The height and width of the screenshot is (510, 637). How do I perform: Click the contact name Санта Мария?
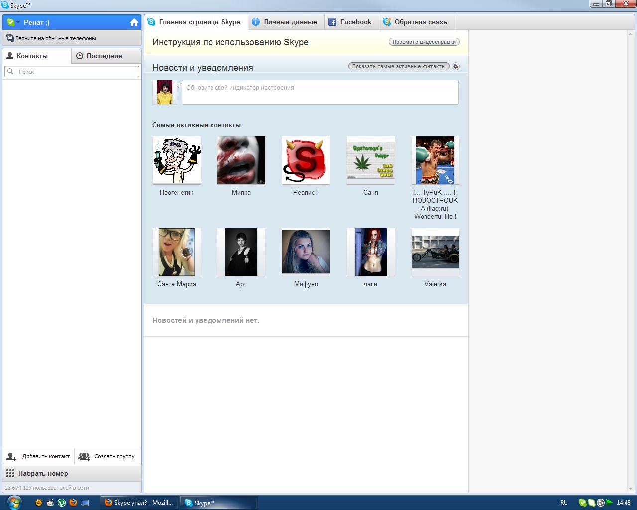tap(177, 284)
